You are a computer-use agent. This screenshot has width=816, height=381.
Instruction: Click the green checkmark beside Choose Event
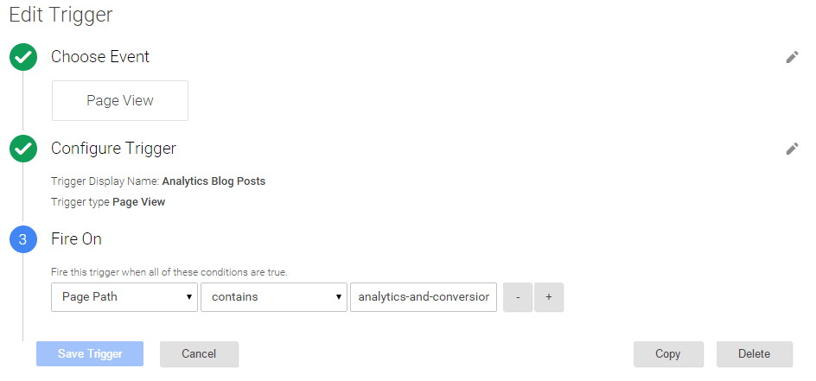click(x=22, y=57)
